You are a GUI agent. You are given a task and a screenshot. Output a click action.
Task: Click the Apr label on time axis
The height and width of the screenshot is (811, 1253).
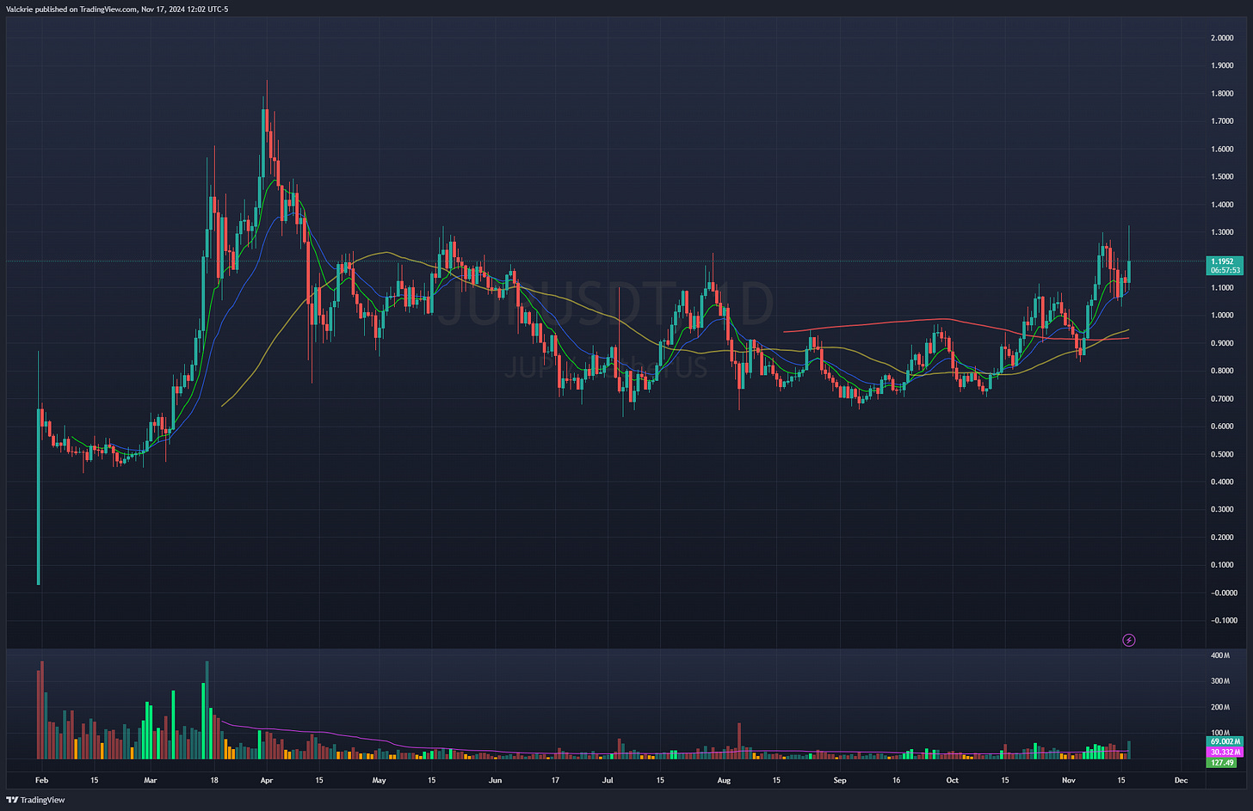coord(266,781)
